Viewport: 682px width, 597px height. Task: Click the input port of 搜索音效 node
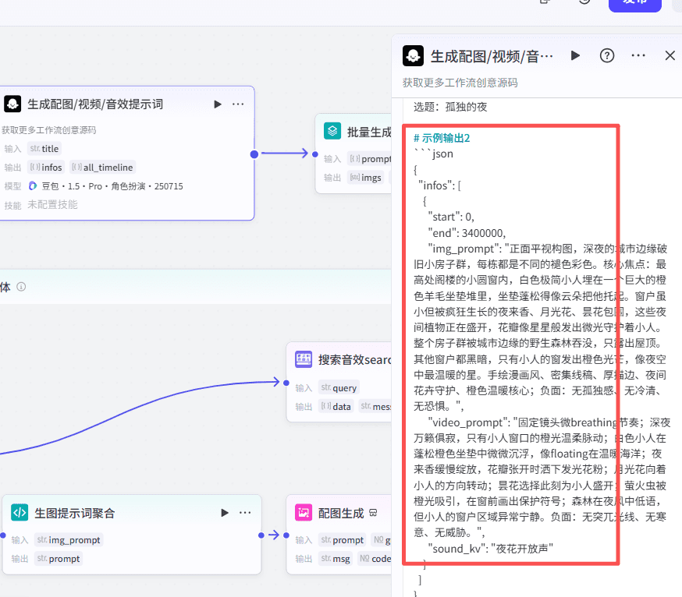click(x=286, y=383)
